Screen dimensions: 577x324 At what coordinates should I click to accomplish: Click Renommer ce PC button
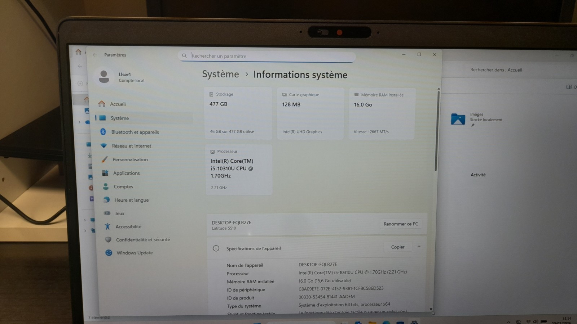(x=401, y=224)
